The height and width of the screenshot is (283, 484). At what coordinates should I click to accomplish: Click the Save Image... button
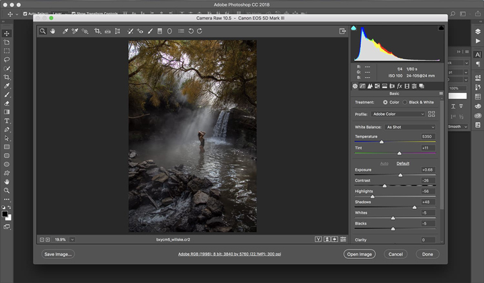[x=58, y=254]
